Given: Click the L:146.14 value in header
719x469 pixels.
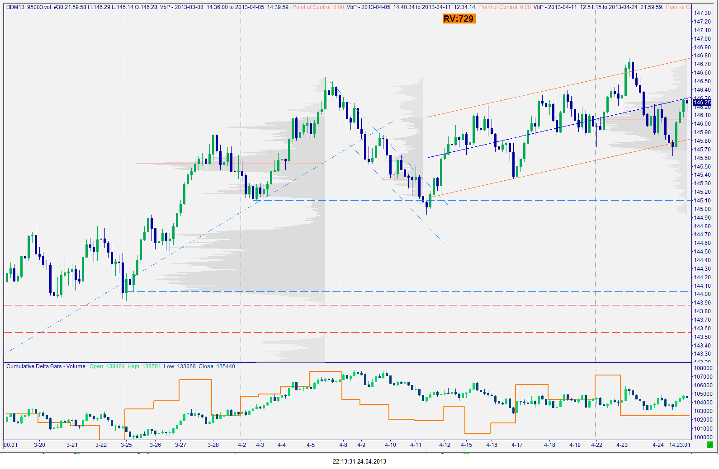Looking at the screenshot, I should [123, 7].
